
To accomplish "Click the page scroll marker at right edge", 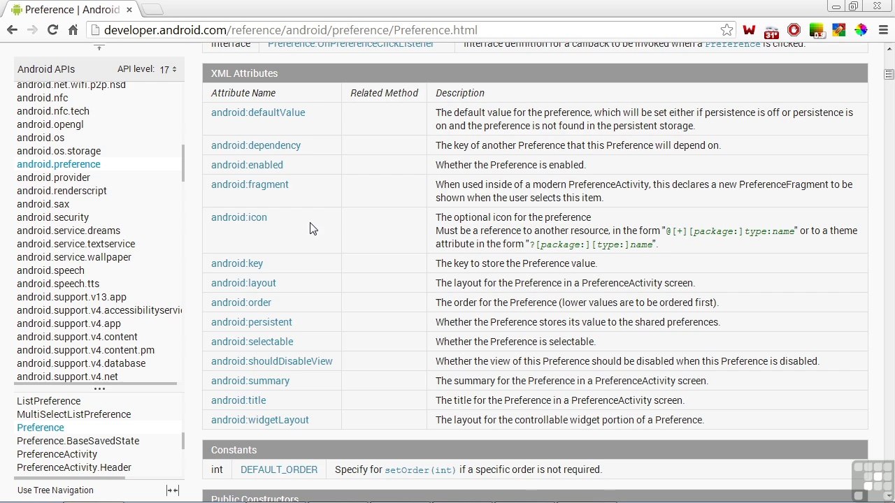I will click(x=889, y=75).
